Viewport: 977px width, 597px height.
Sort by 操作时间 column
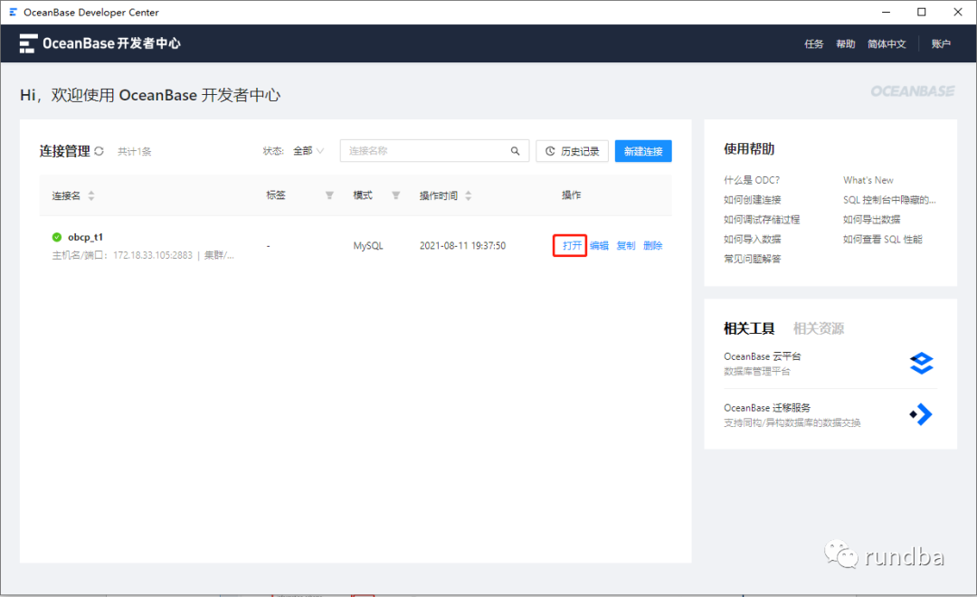pyautogui.click(x=469, y=195)
